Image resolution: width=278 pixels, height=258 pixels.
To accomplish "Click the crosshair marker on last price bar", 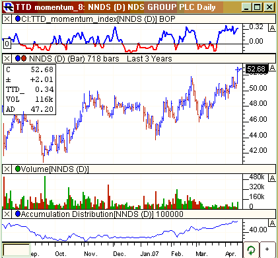I will point(238,70).
